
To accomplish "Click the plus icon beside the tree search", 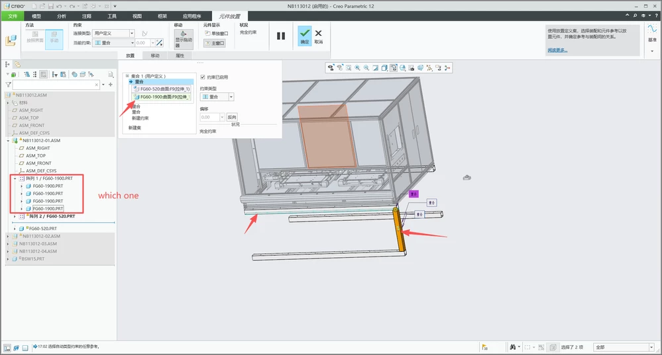I will coord(111,85).
